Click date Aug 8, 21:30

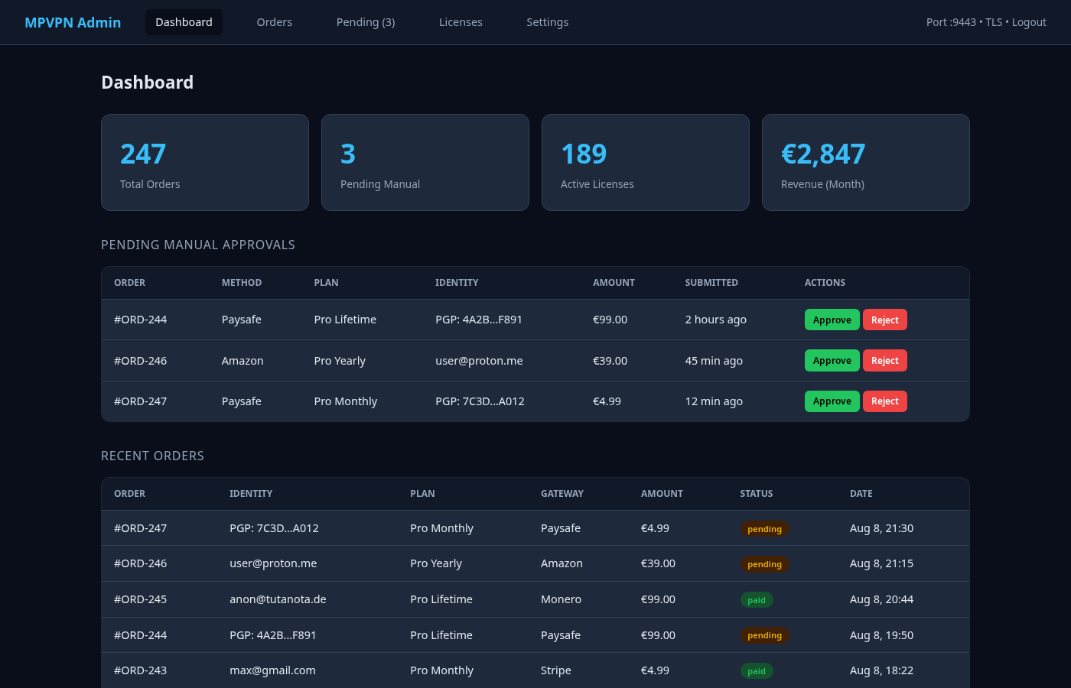(x=881, y=528)
